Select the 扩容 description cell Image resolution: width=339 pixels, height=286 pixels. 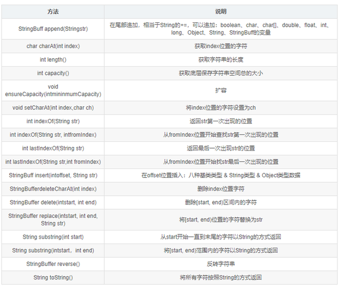pyautogui.click(x=221, y=90)
